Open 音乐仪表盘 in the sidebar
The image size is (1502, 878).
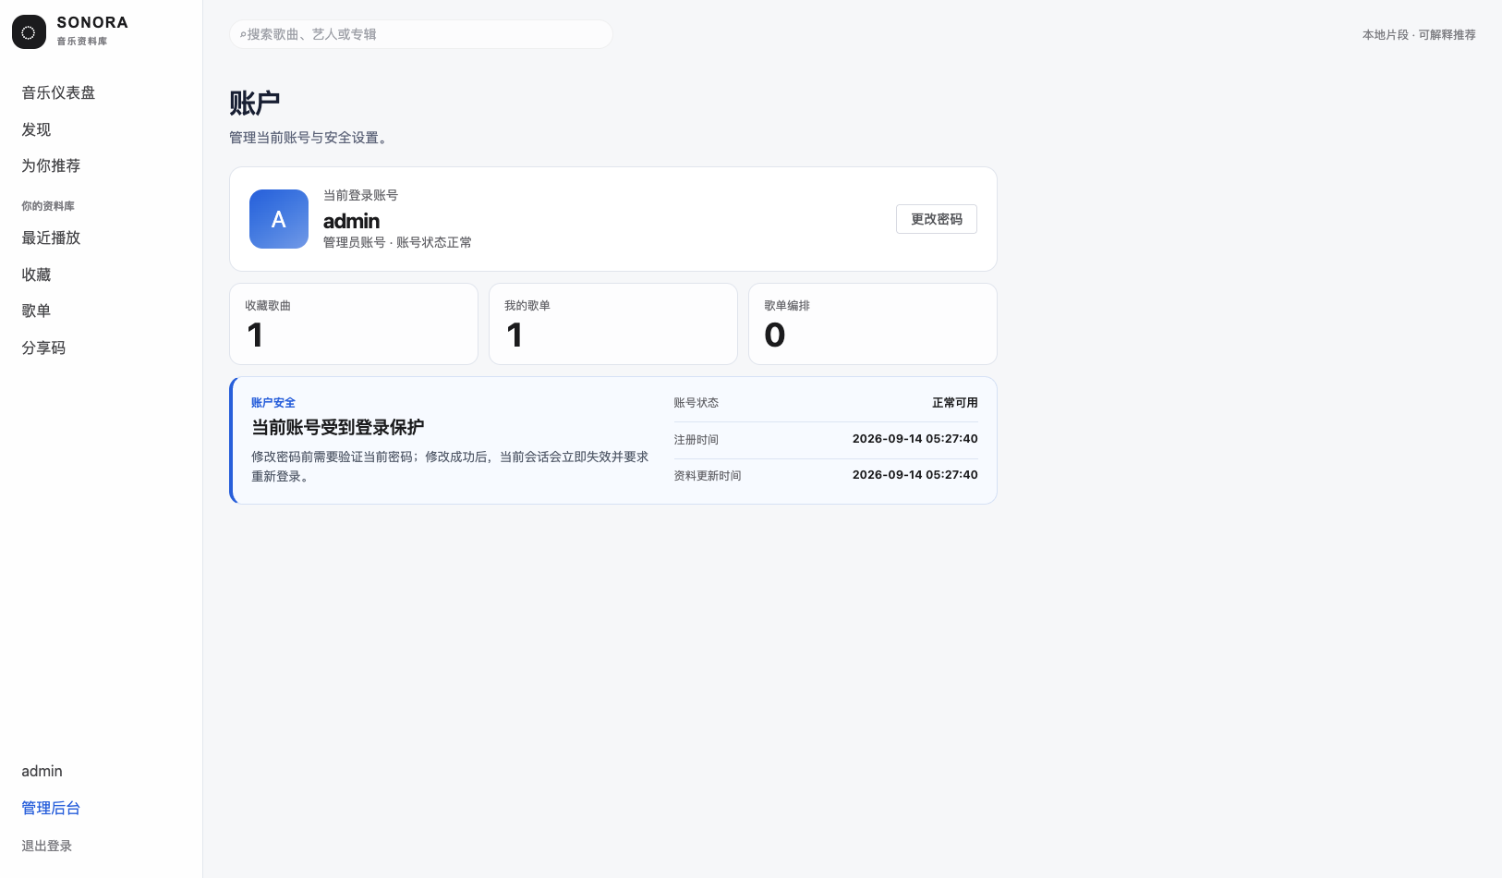(x=58, y=92)
